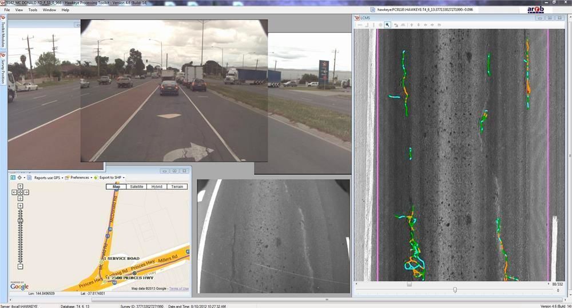The height and width of the screenshot is (308, 572).
Task: Open the Help menu
Action: (65, 10)
